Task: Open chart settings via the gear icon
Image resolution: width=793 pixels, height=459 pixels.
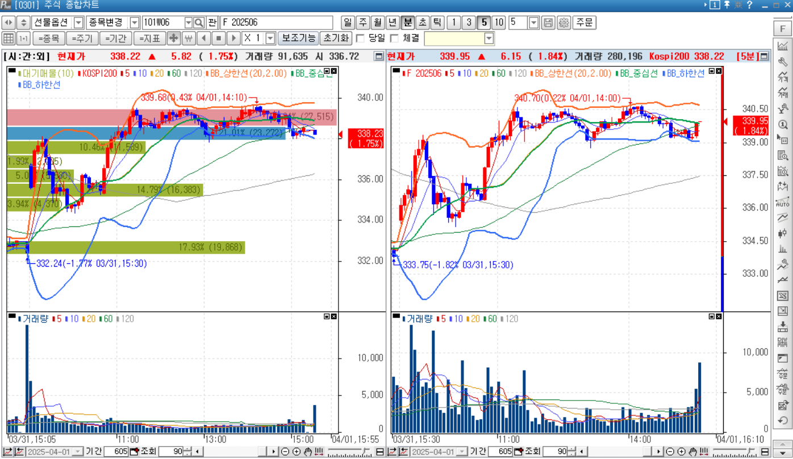Action: (564, 23)
